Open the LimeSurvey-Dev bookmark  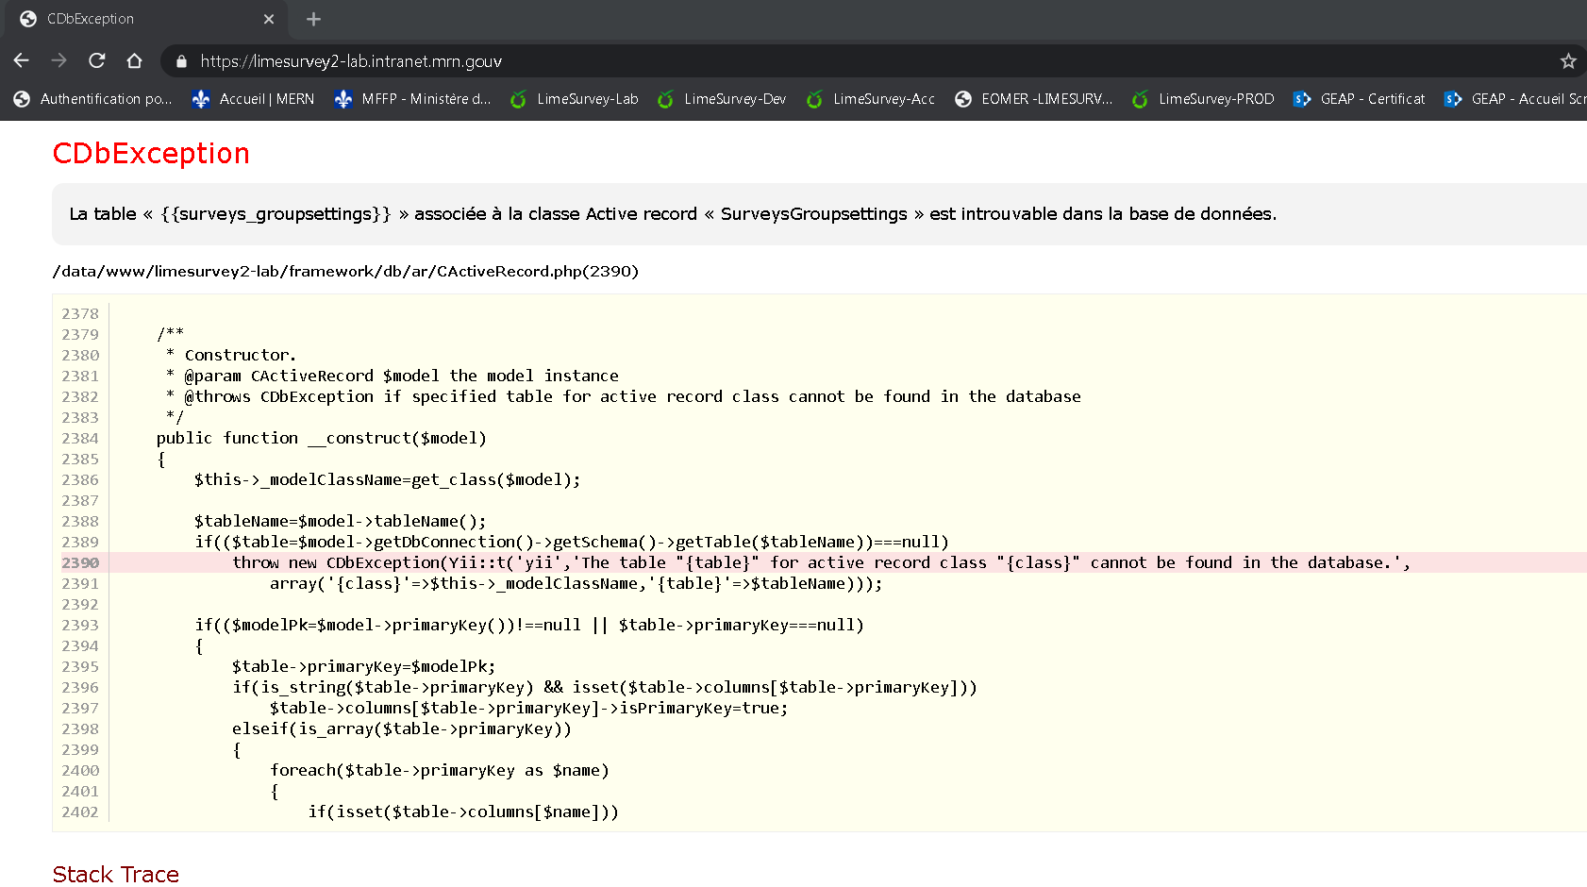(722, 99)
